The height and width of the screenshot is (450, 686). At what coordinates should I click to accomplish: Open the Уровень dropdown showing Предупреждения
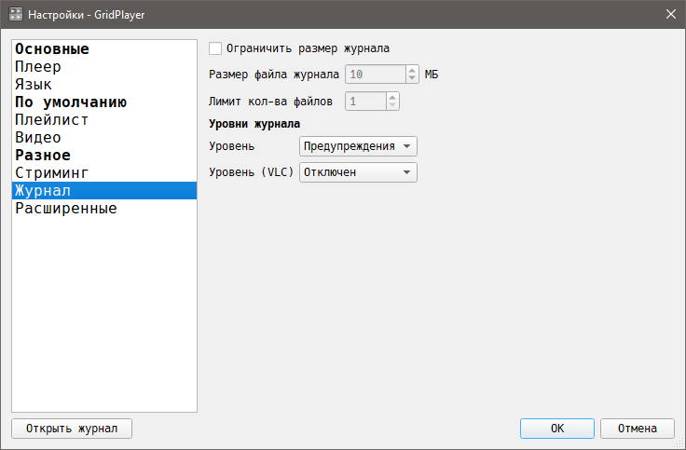358,146
